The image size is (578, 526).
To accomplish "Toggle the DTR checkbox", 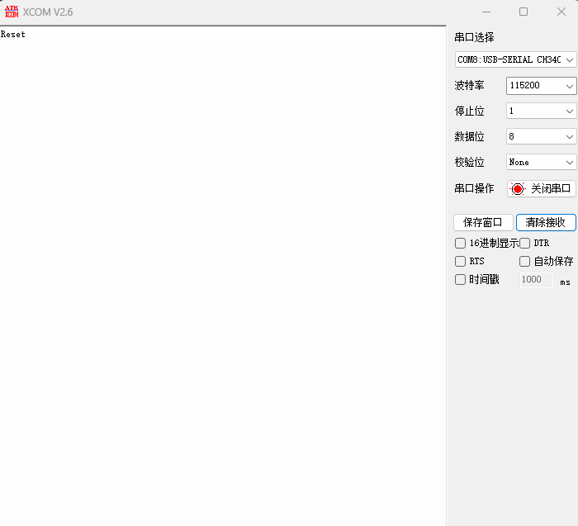I will click(x=524, y=244).
